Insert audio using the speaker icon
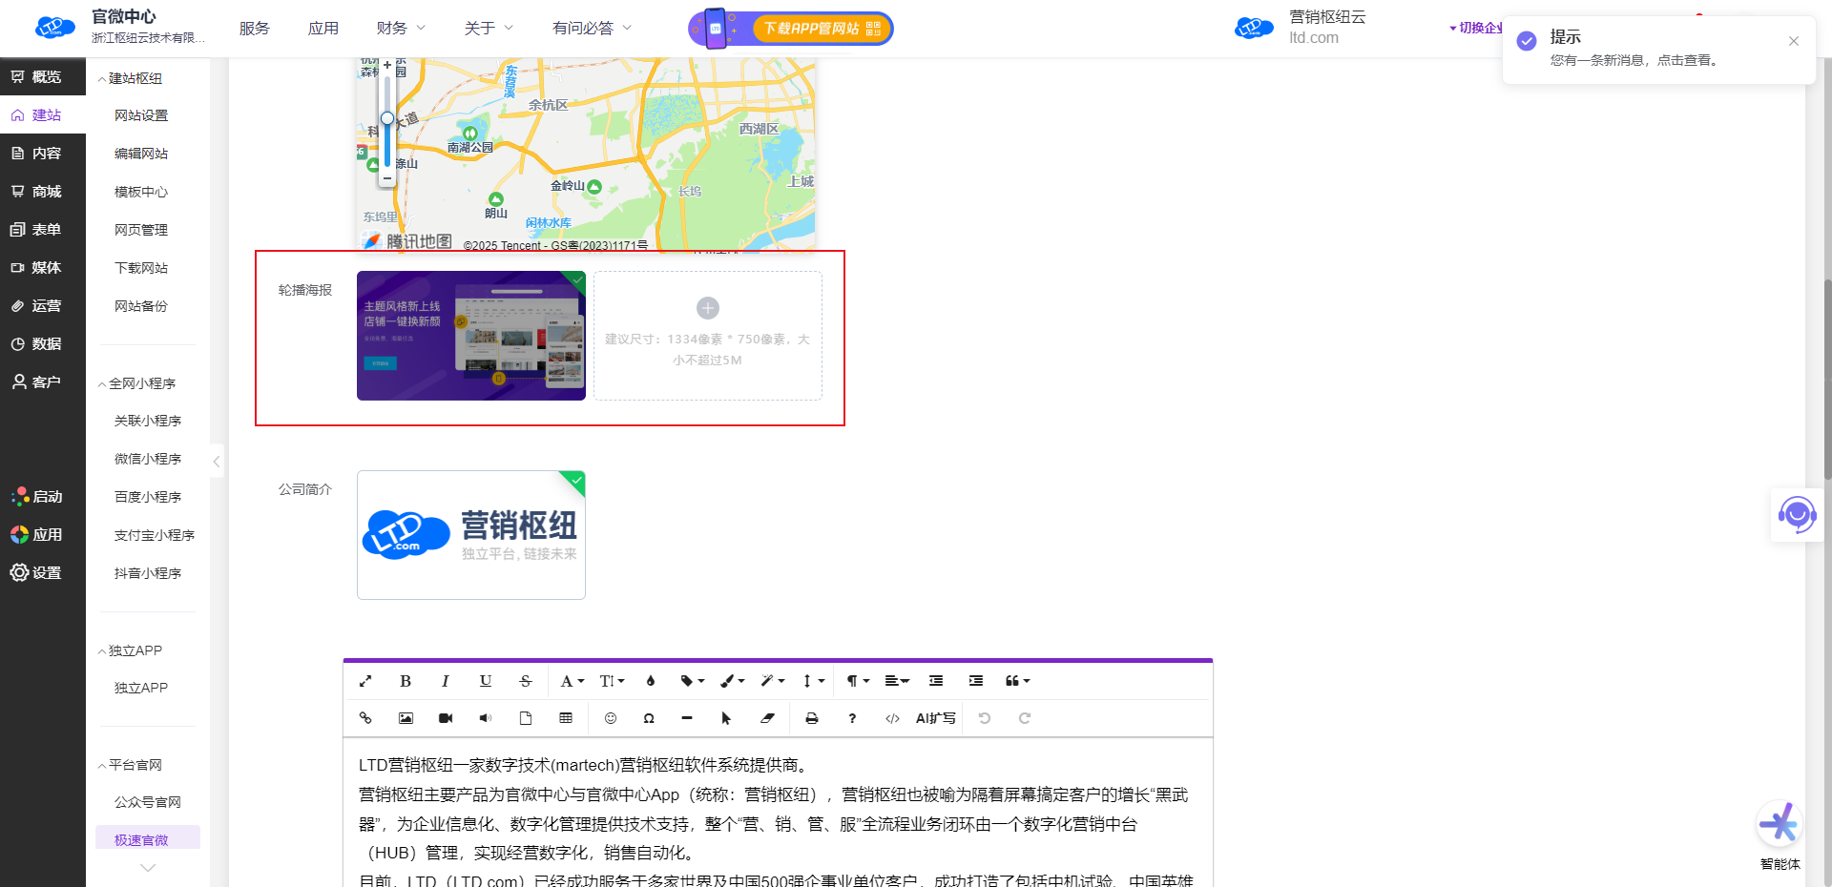The width and height of the screenshot is (1832, 887). (486, 718)
